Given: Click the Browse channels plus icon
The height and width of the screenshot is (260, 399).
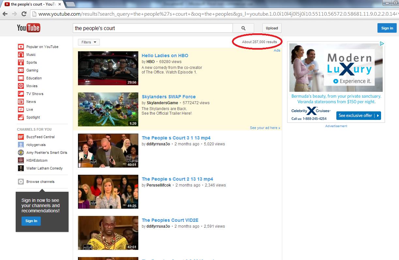Looking at the screenshot, I should [21, 182].
